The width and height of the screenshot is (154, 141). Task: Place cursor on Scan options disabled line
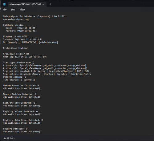tap(47, 74)
